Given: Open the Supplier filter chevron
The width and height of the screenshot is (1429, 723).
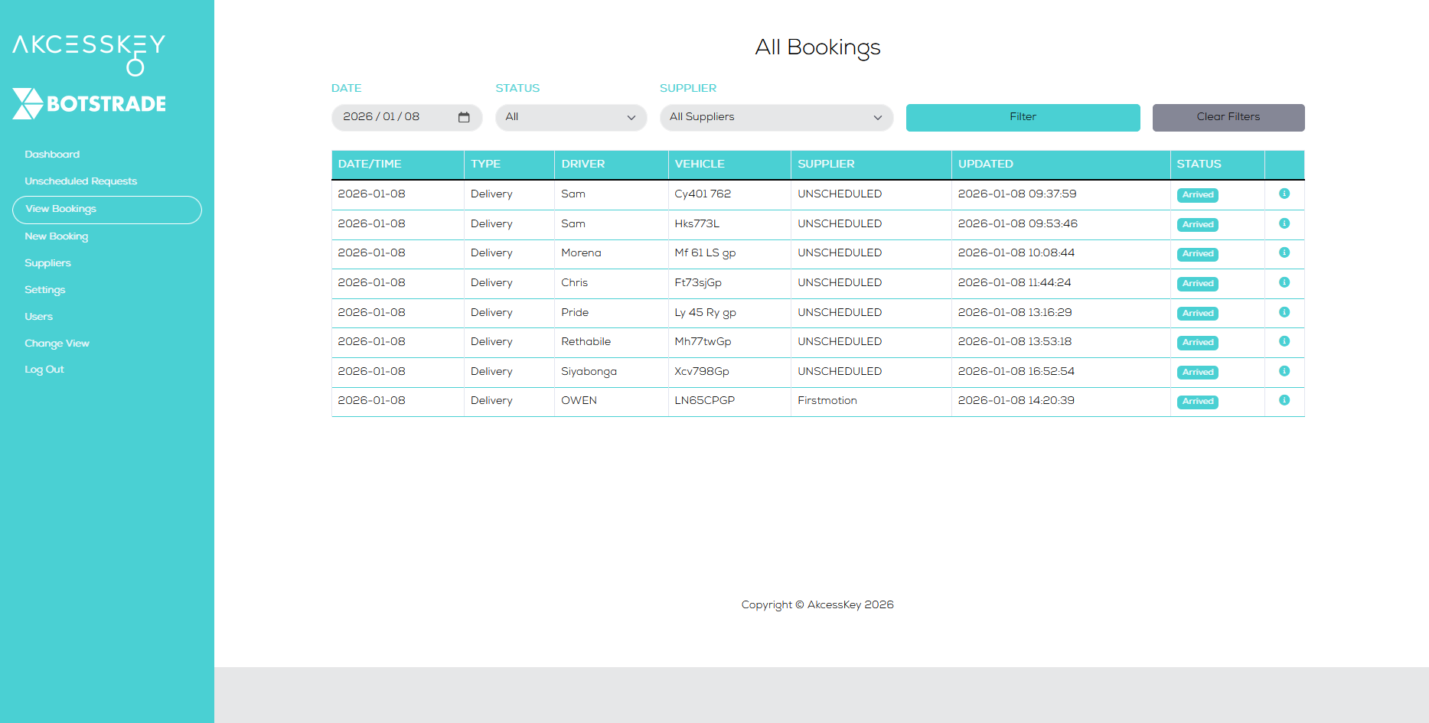Looking at the screenshot, I should click(x=877, y=117).
